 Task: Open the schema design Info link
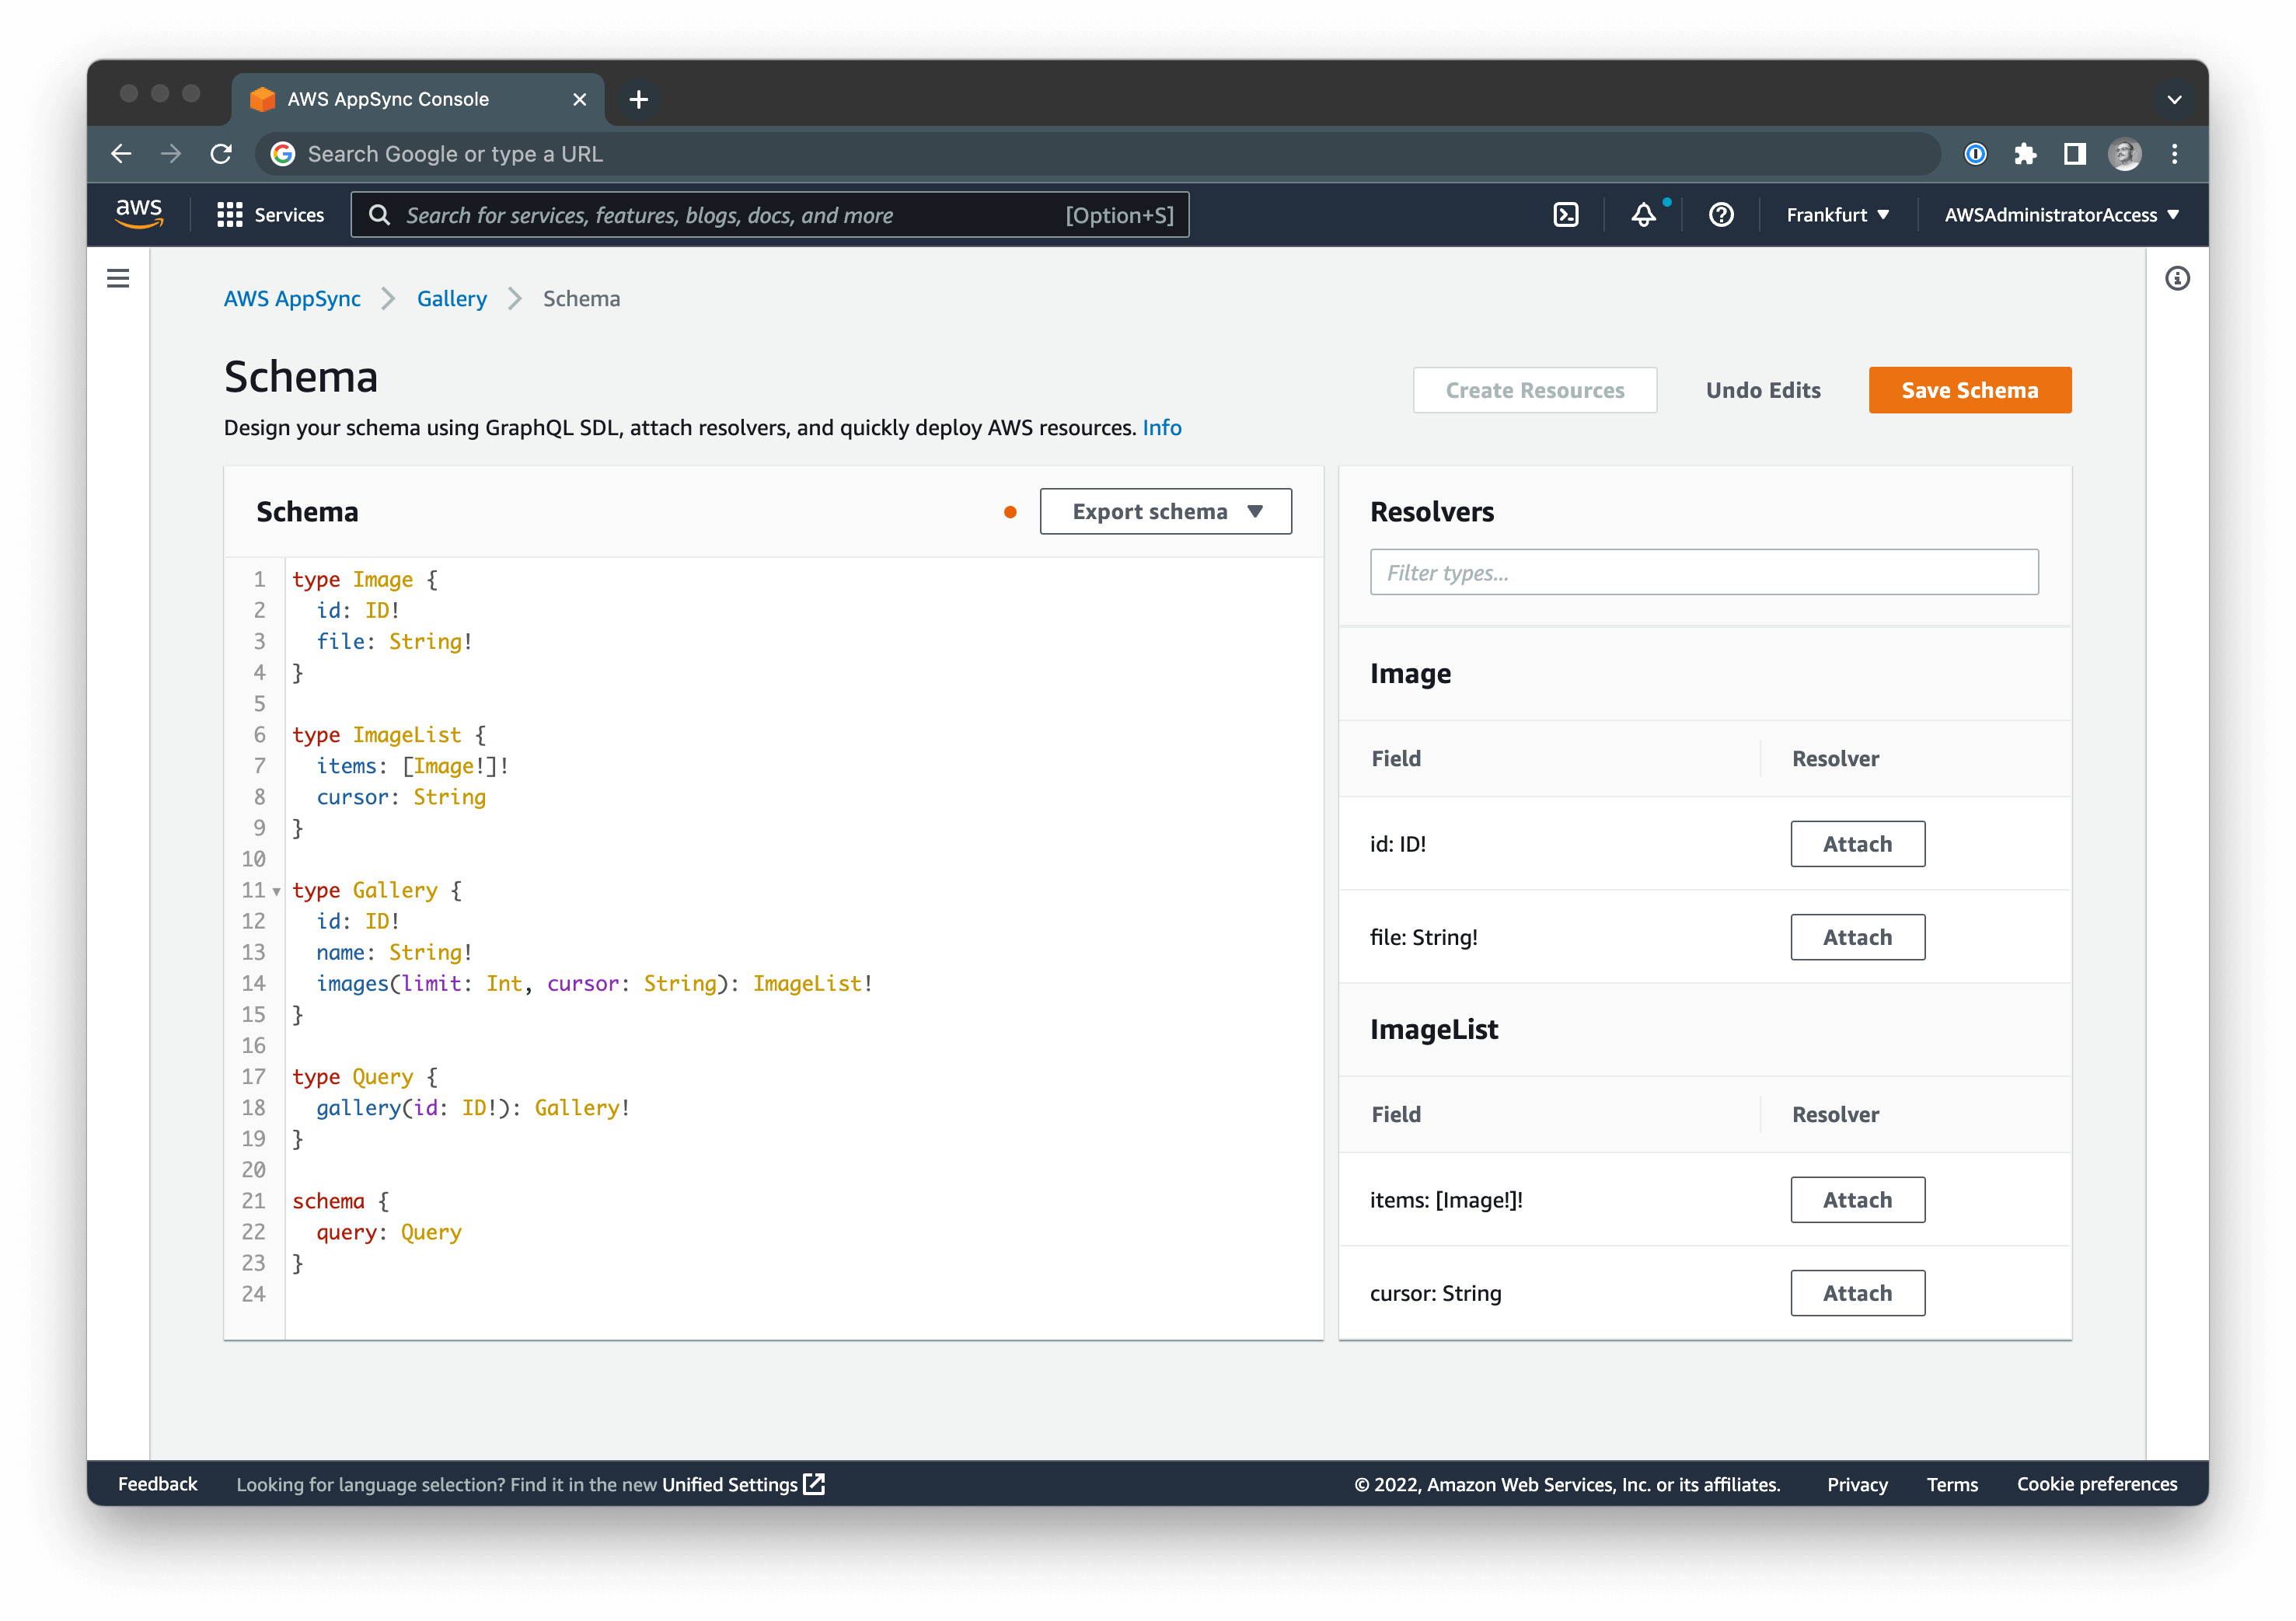(x=1162, y=427)
